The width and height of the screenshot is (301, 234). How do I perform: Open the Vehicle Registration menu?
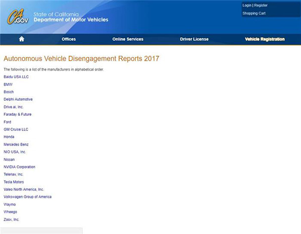click(x=265, y=39)
